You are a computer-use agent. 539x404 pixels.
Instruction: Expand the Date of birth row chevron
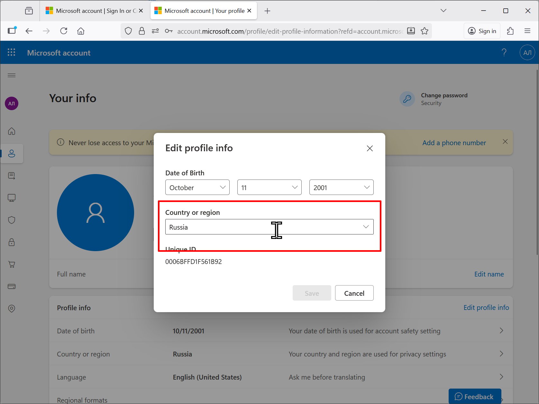[x=501, y=330]
